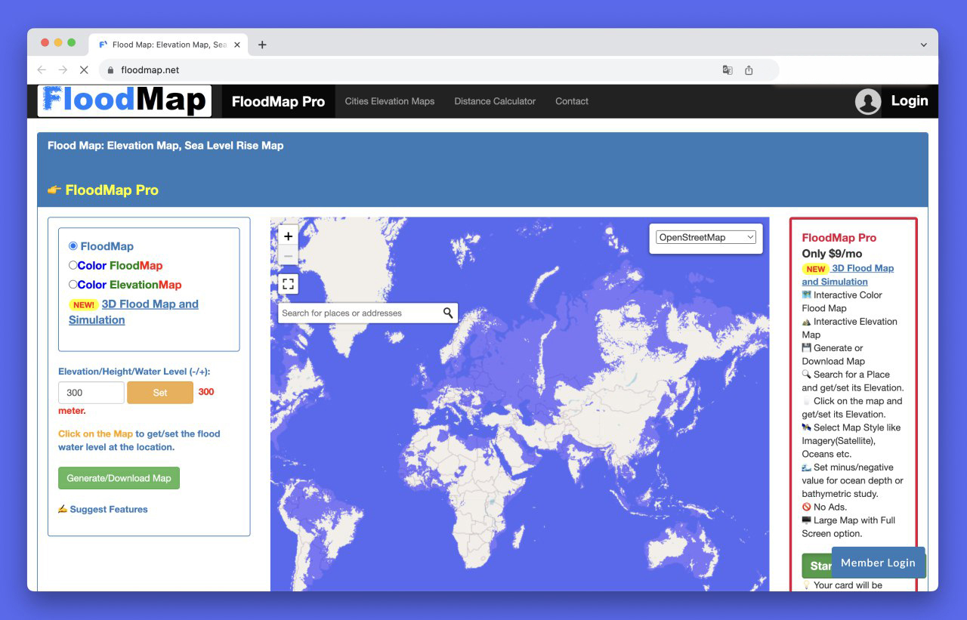Click the Member Login button
967x620 pixels.
tap(878, 563)
